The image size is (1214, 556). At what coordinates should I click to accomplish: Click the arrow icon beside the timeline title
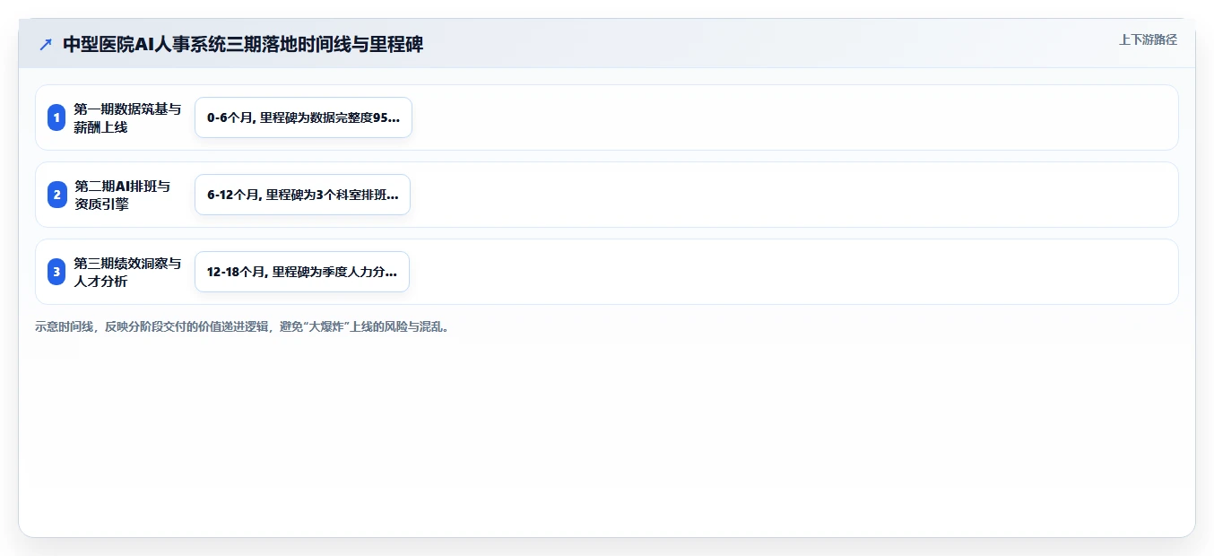(46, 45)
